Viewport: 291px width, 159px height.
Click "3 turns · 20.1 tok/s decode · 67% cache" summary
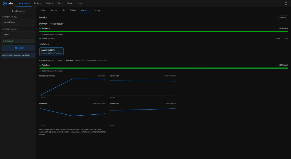click(x=90, y=61)
